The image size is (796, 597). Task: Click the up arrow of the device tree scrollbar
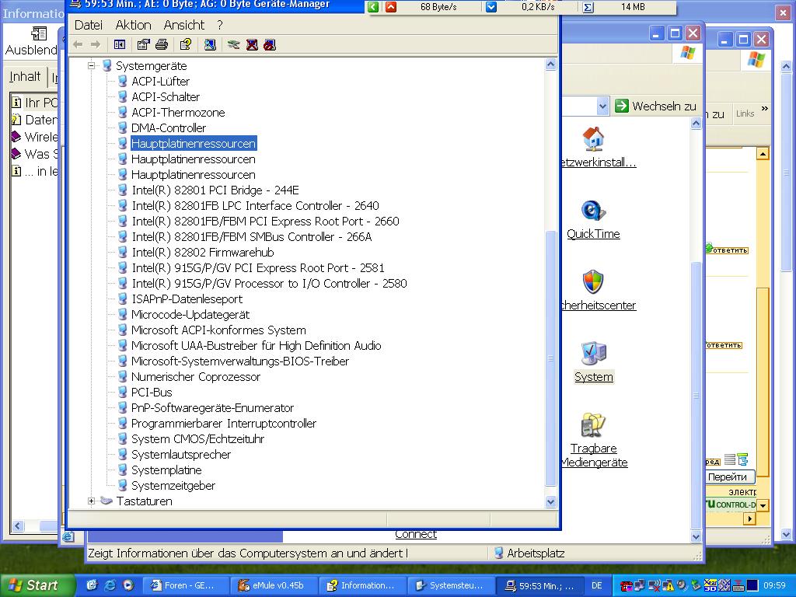click(551, 65)
